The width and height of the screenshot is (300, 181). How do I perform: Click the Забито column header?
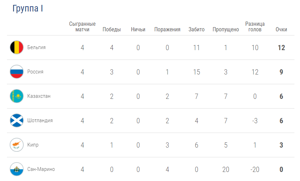[196, 29]
